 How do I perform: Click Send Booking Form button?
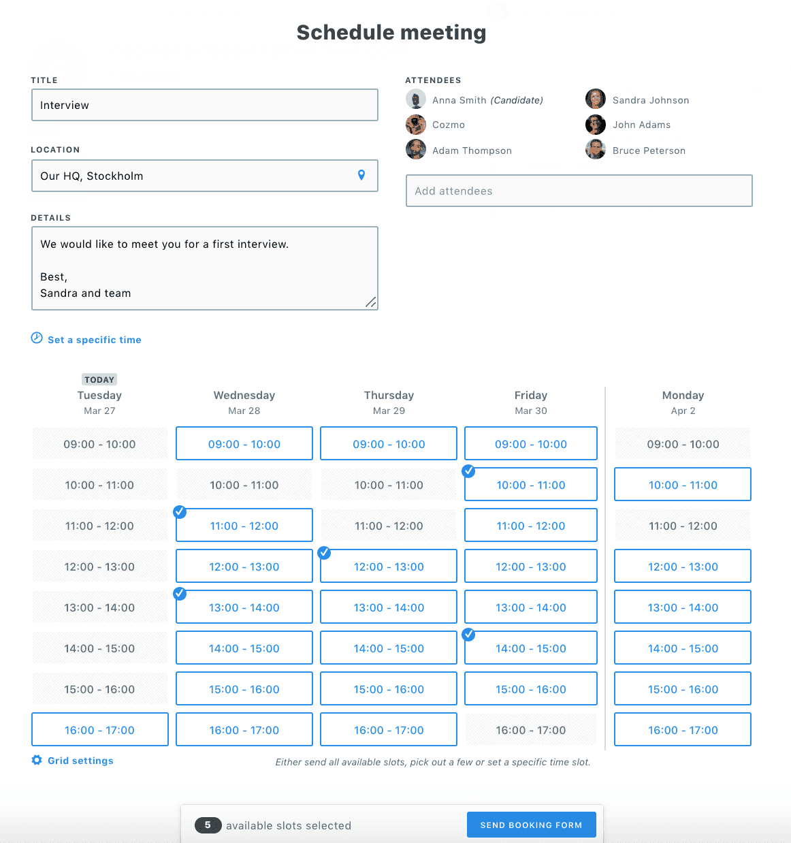pos(532,825)
